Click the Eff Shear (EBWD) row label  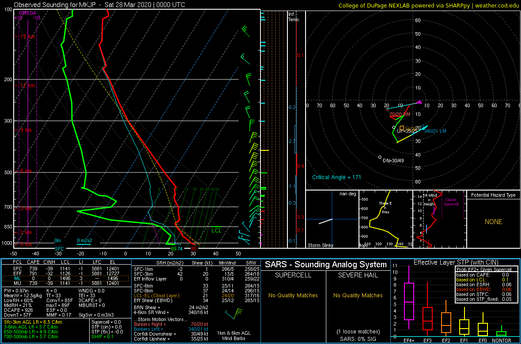click(153, 300)
